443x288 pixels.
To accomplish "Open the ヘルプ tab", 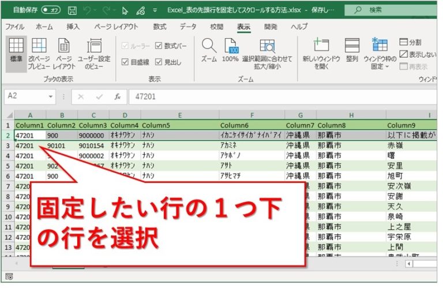I will click(x=299, y=27).
